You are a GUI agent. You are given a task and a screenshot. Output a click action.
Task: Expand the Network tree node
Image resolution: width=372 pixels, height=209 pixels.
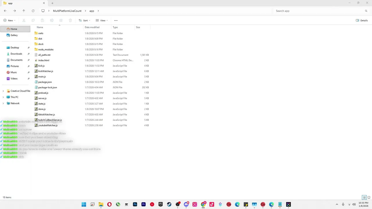coord(3,103)
